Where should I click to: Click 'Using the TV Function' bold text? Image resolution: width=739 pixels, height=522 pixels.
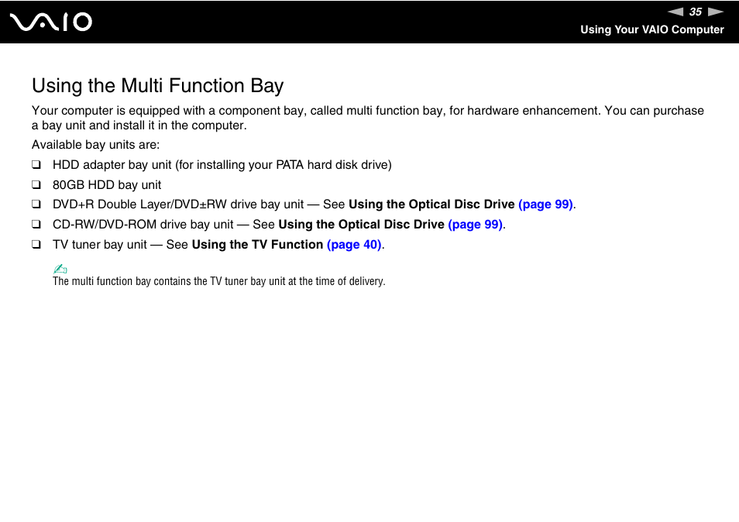257,245
